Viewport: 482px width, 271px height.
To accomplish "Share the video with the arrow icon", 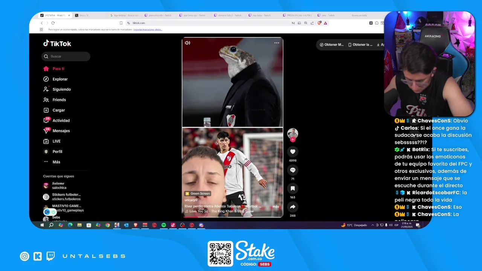I will coord(293,207).
